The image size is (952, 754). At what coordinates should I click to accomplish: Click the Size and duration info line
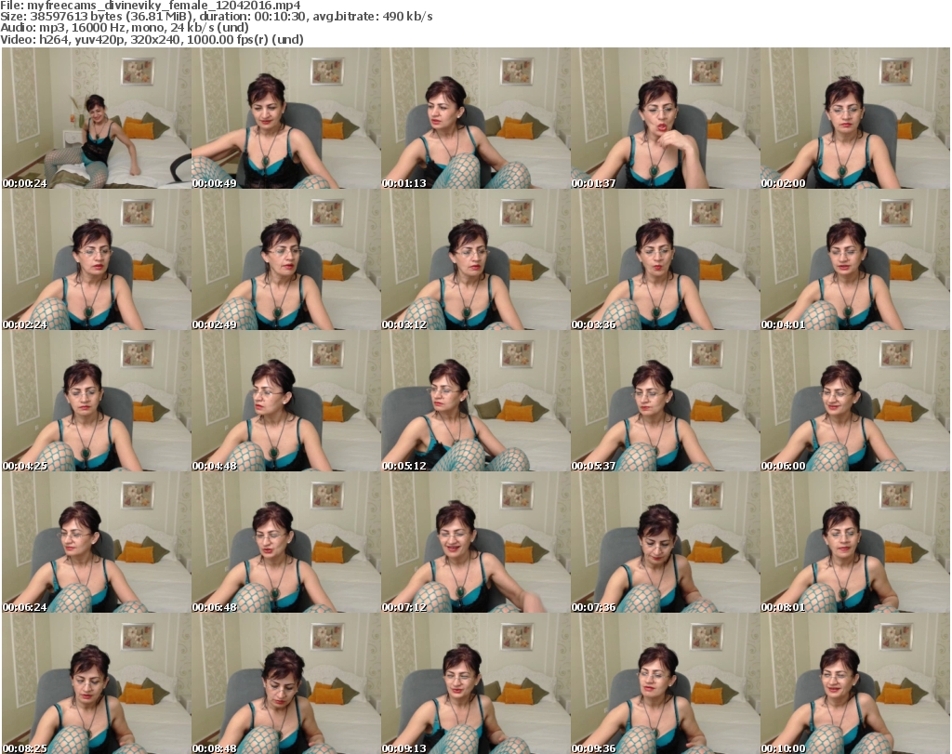click(217, 17)
